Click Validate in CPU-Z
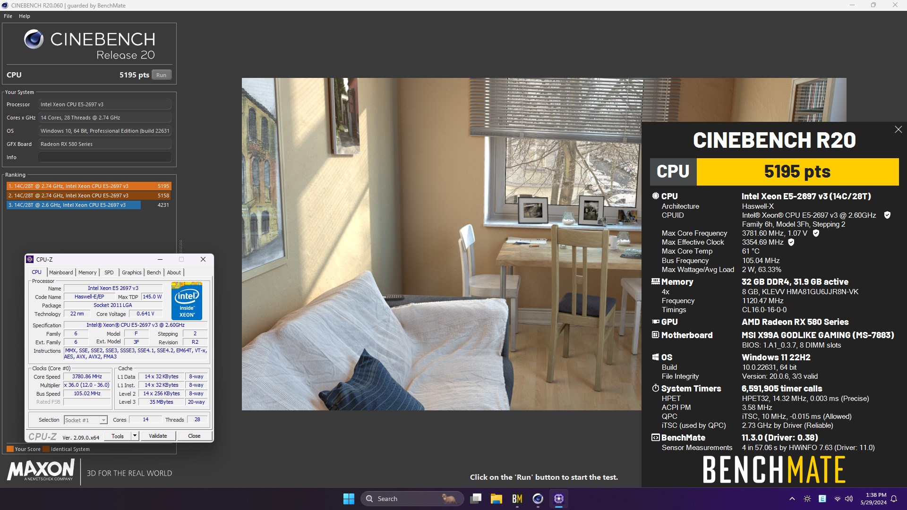The width and height of the screenshot is (907, 510). click(158, 436)
